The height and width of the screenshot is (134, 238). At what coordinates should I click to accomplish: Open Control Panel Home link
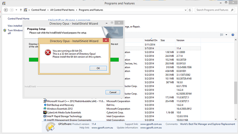click(19, 19)
